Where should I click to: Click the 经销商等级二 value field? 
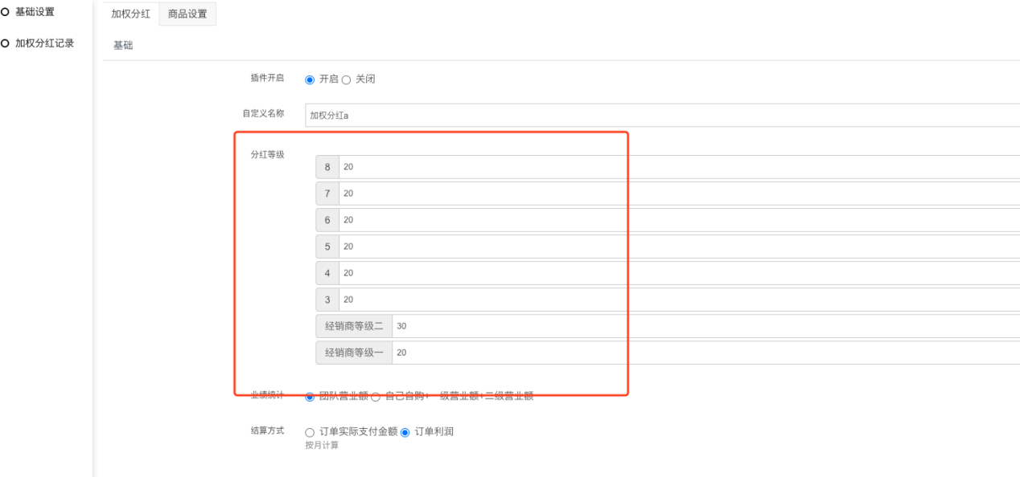coord(700,326)
